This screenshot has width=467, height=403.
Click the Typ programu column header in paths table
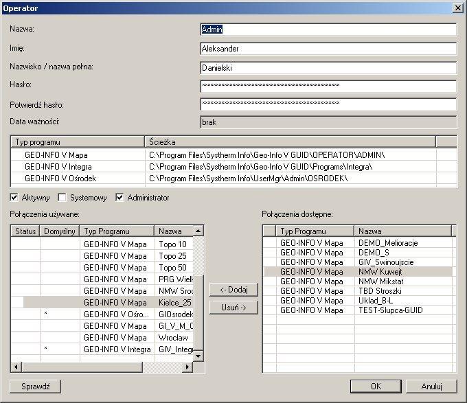click(78, 142)
